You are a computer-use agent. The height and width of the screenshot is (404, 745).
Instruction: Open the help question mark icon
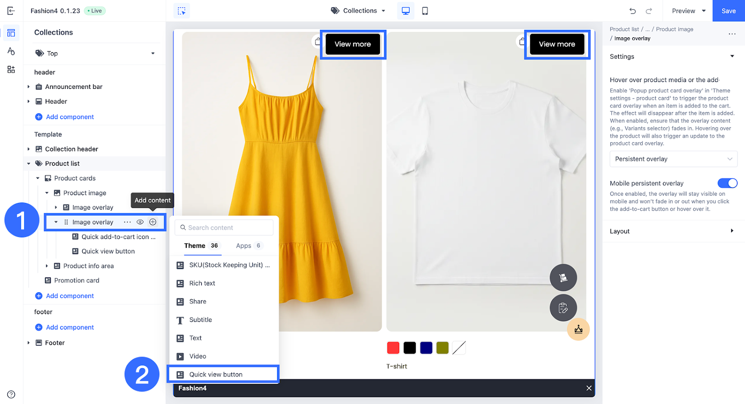click(x=11, y=394)
